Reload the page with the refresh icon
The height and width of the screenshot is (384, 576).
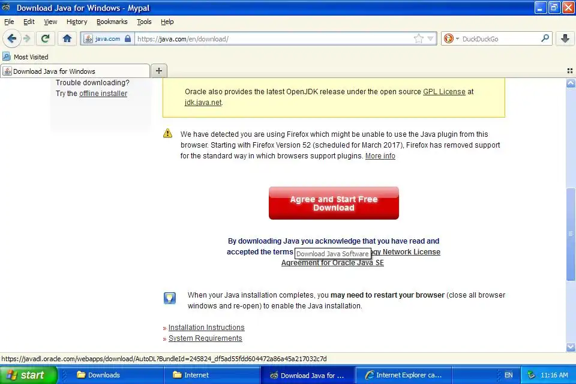[45, 38]
